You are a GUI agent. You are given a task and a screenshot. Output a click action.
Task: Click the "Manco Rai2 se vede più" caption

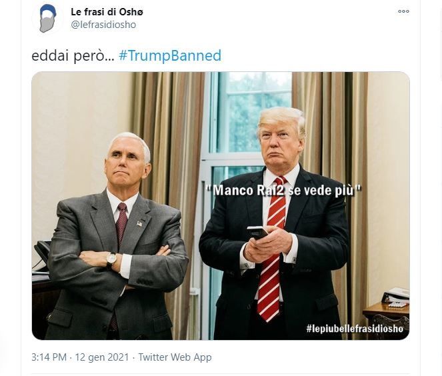coord(283,190)
